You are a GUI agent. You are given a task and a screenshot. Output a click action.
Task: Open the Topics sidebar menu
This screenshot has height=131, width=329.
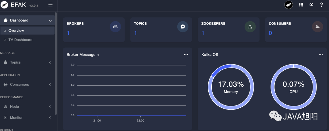tap(27, 62)
